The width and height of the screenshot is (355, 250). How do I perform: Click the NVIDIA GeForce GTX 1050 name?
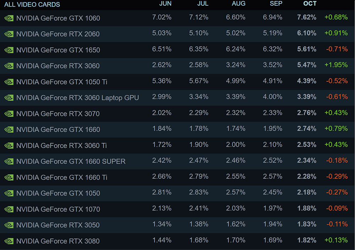click(58, 193)
